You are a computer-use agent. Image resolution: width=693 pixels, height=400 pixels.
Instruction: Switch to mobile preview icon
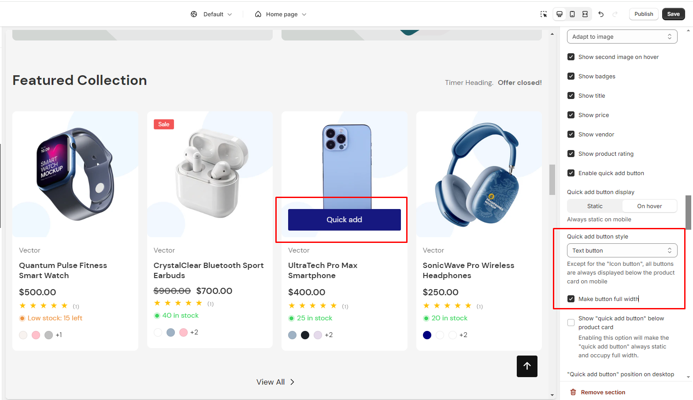572,14
